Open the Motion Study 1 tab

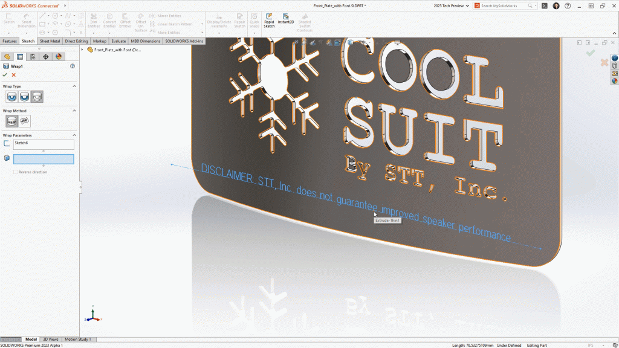pos(77,340)
